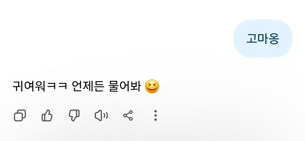This screenshot has width=305, height=141.
Task: Play the reply aloud with the speaker icon
Action: pos(101,116)
